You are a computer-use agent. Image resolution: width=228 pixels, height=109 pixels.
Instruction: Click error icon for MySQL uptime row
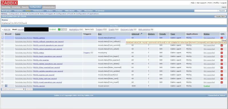point(222,38)
